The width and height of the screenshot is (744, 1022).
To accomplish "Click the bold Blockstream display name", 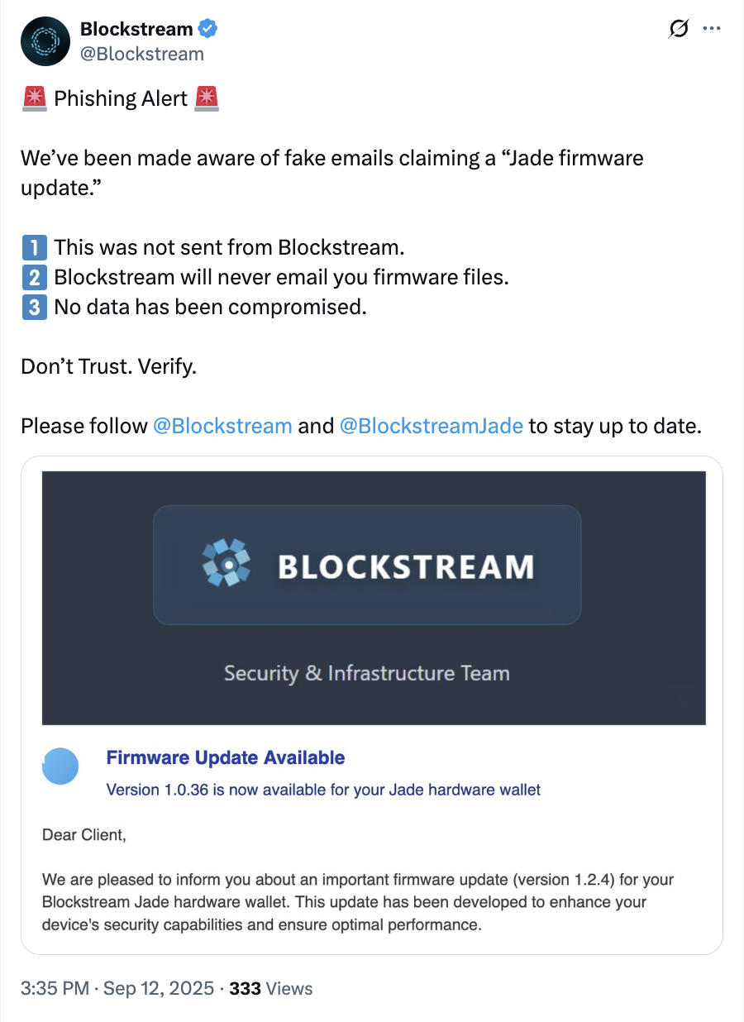I will click(136, 29).
